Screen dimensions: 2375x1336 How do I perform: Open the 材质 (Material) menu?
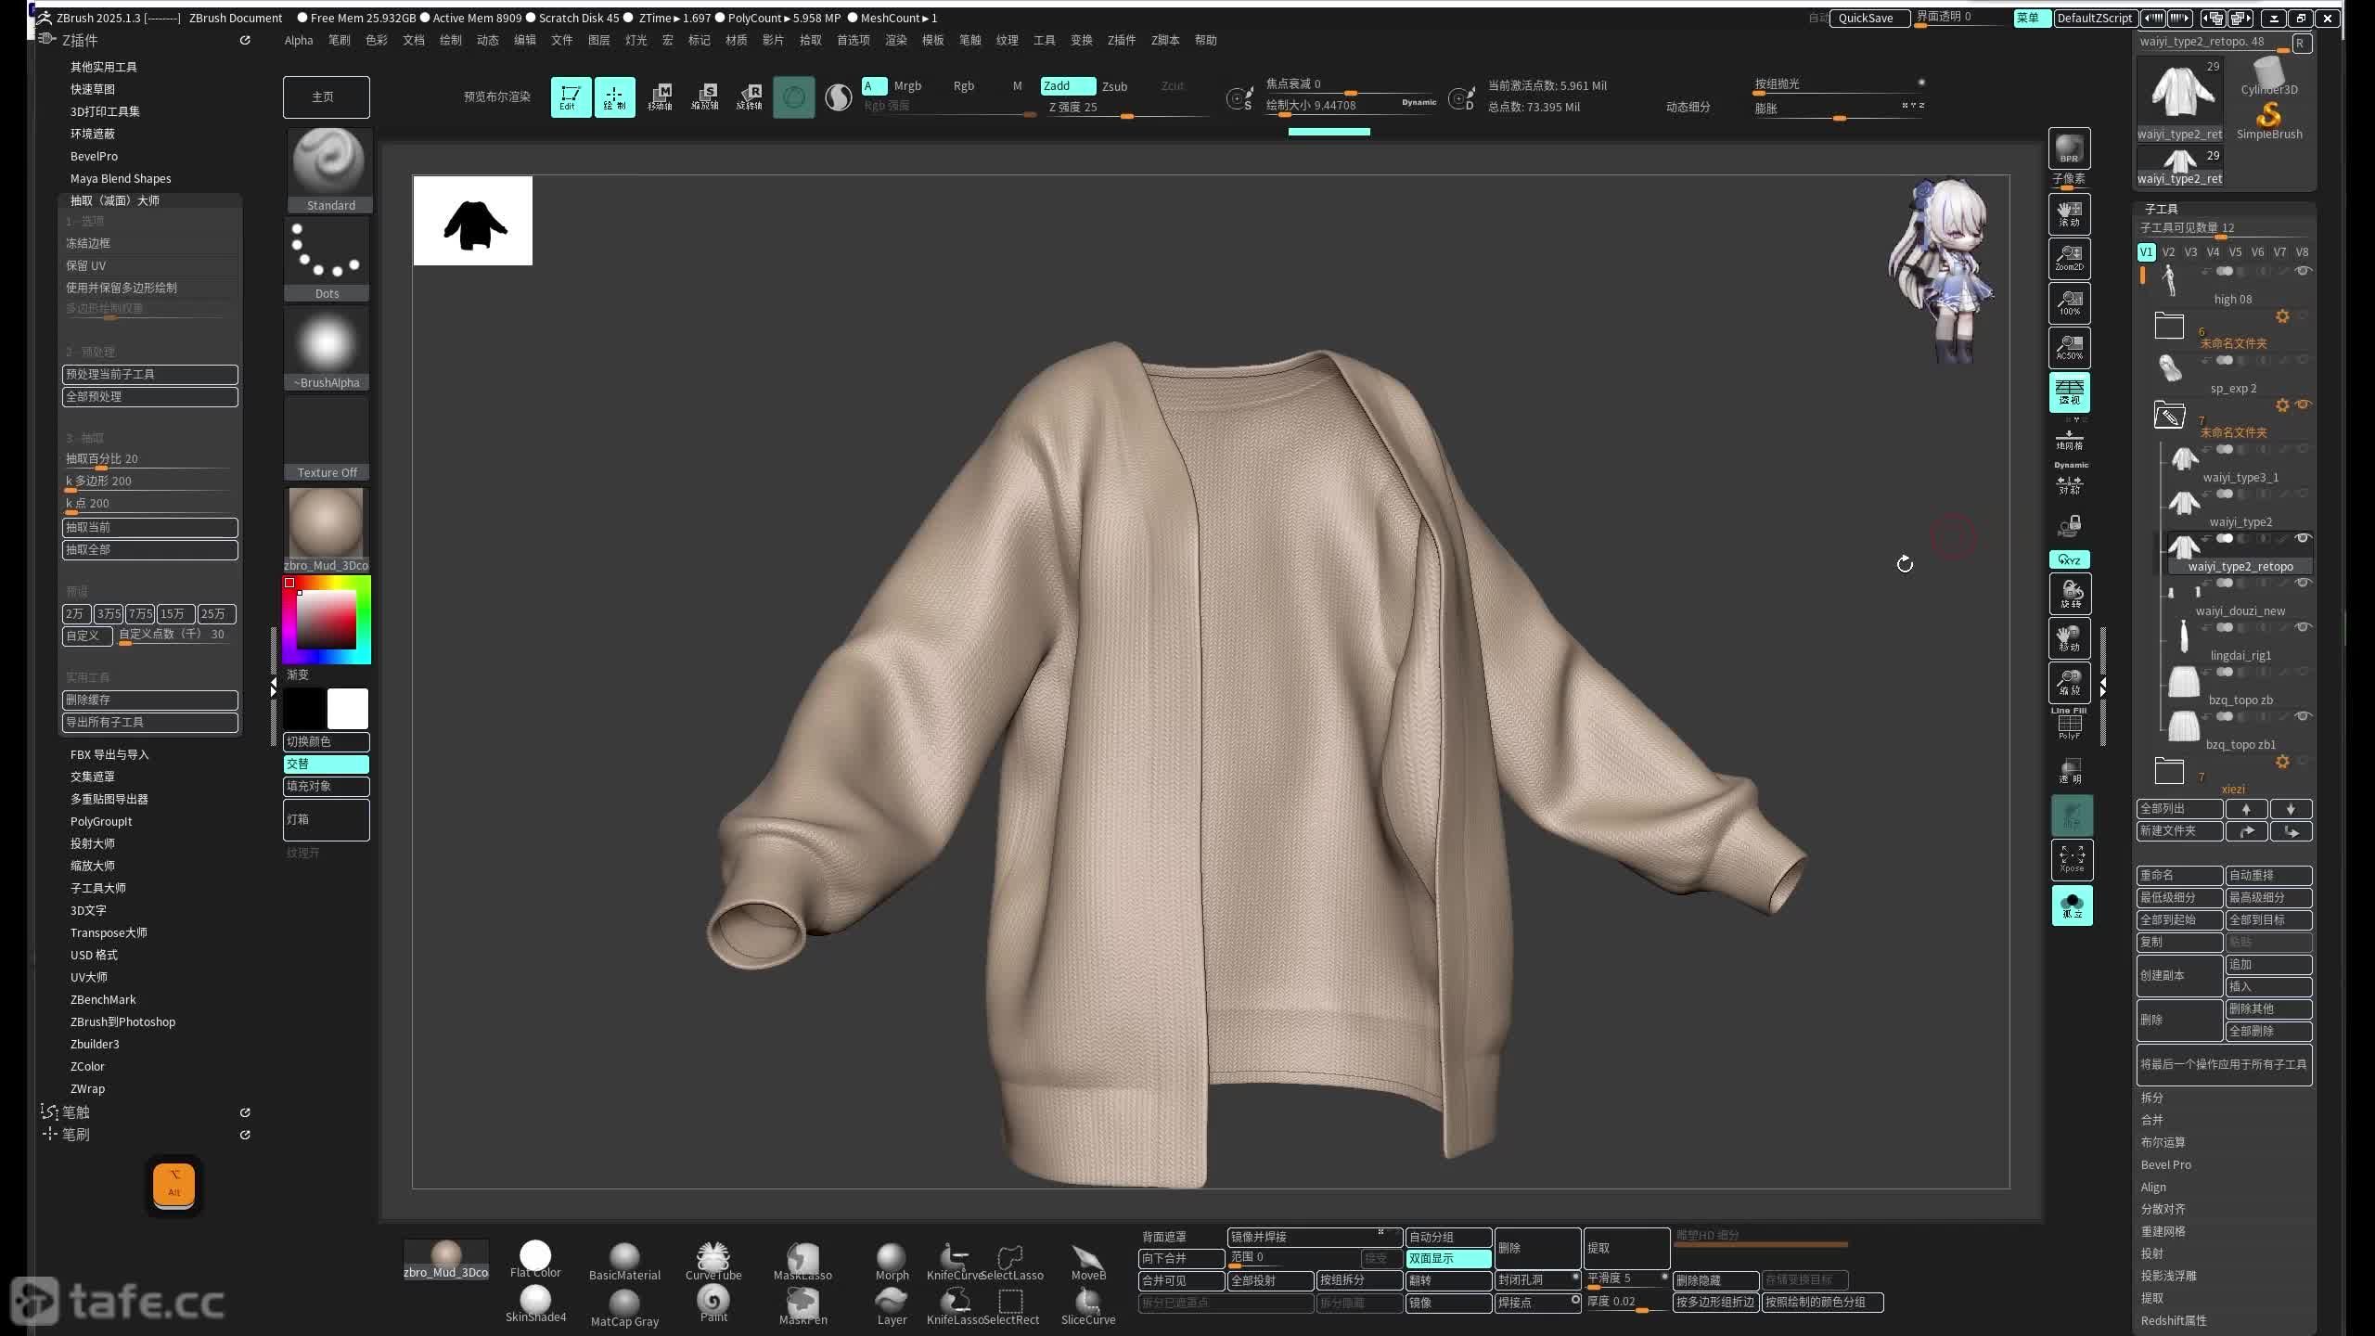[736, 40]
